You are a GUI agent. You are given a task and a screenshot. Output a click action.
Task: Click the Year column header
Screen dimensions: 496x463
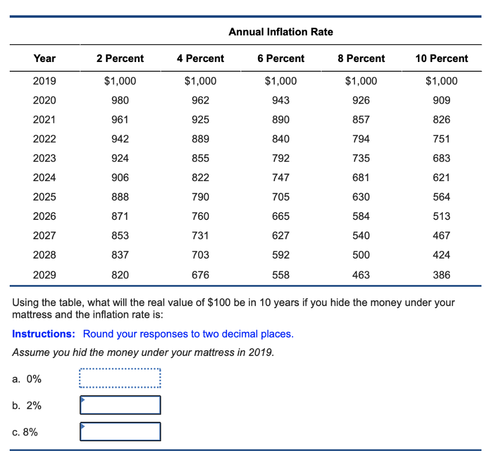(x=45, y=58)
